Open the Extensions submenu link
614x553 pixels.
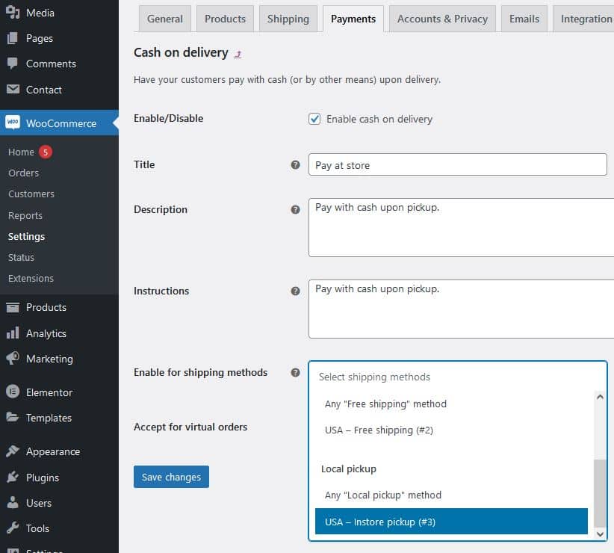[x=31, y=279]
